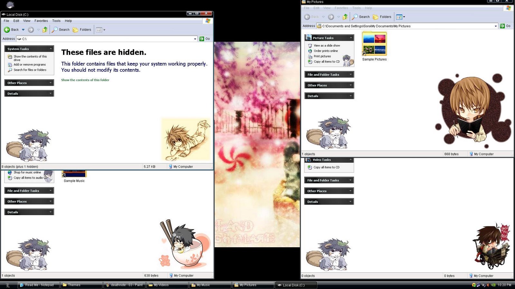Click Folders button in Local Disk window

pyautogui.click(x=82, y=30)
